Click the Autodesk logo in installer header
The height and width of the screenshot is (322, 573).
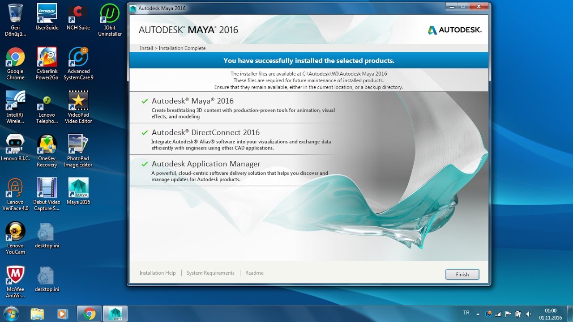(454, 30)
